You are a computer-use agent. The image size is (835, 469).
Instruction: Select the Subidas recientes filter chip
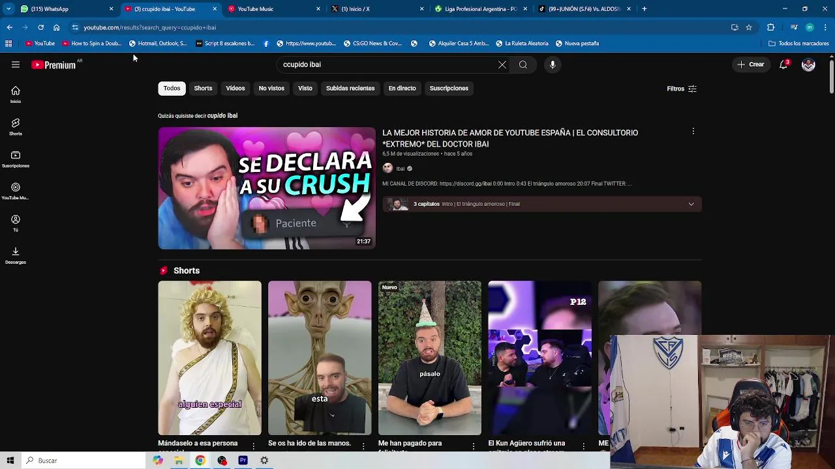(350, 88)
